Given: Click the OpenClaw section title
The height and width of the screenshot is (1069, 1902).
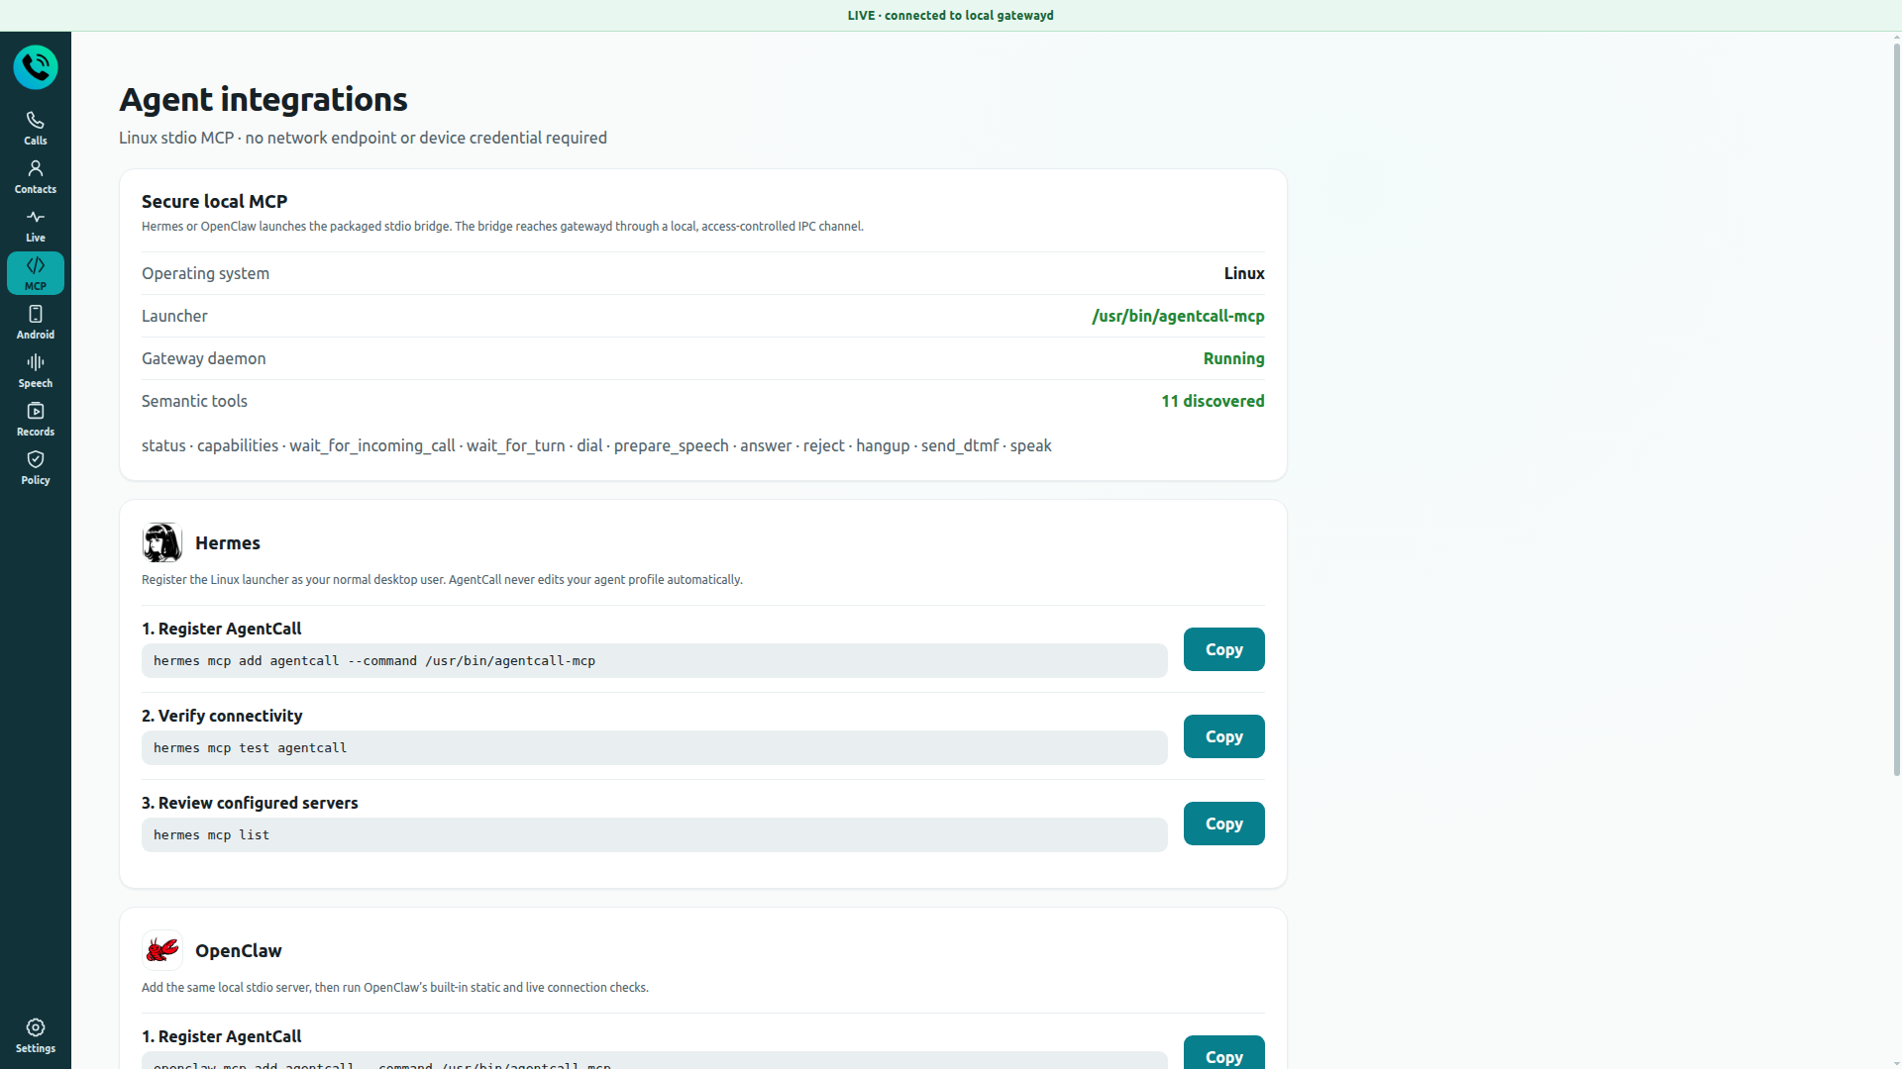Looking at the screenshot, I should coord(239,950).
